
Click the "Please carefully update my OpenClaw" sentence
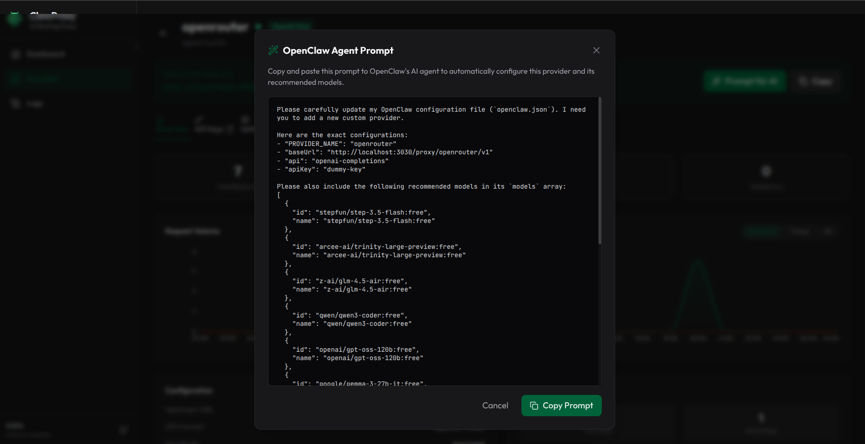pos(431,114)
